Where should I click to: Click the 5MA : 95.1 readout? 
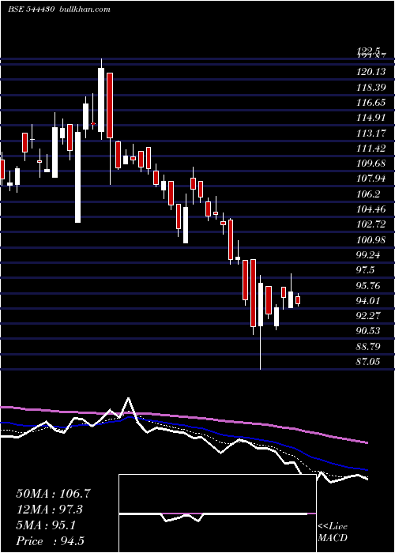46,525
